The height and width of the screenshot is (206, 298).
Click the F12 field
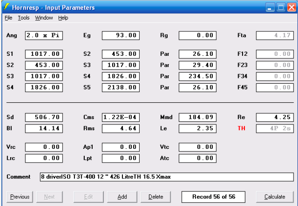(274, 54)
